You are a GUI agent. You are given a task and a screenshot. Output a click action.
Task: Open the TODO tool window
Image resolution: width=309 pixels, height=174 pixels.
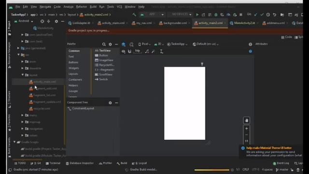tap(20, 163)
